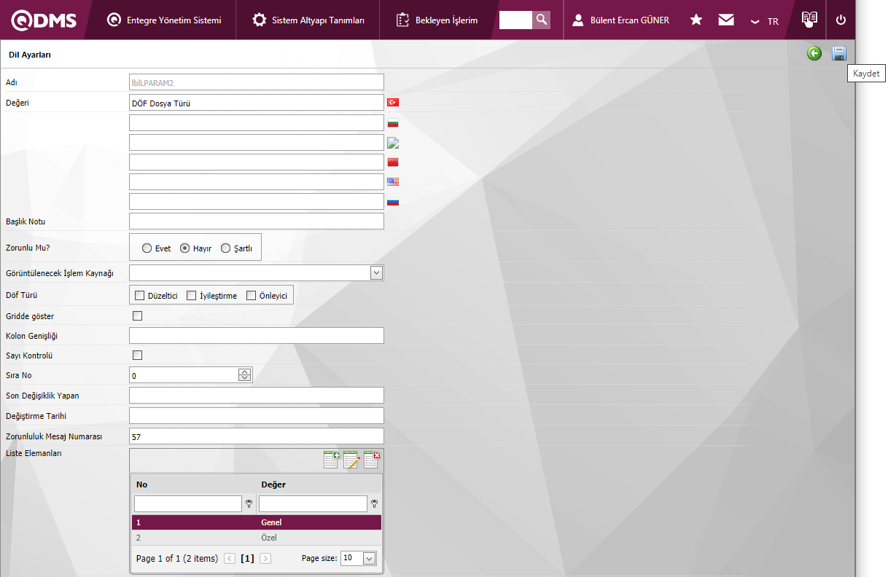Focus the Russian translation field

tap(257, 201)
